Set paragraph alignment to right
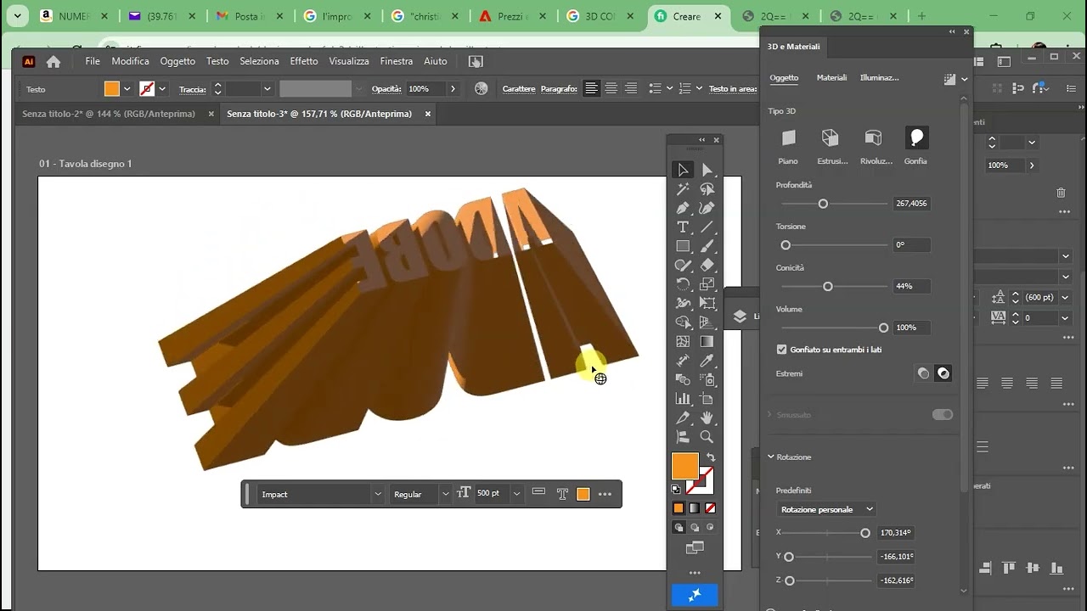This screenshot has width=1087, height=611. coord(630,88)
